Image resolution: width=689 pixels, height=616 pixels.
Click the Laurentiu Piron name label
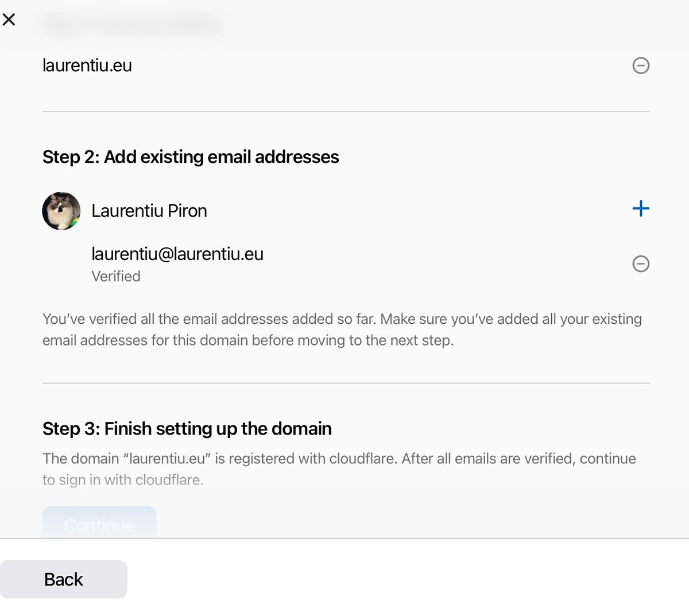point(149,211)
